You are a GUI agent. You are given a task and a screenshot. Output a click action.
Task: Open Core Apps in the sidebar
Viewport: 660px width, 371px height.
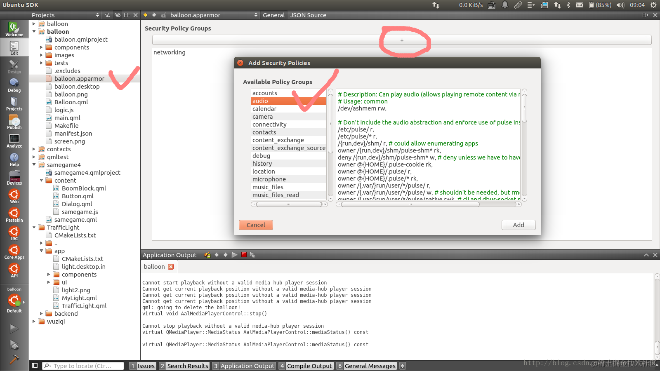(14, 252)
